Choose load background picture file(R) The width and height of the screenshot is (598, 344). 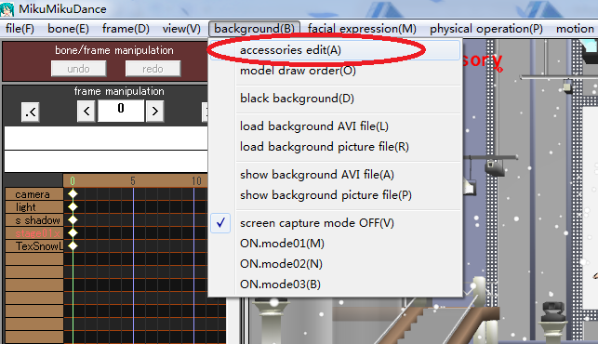335,147
